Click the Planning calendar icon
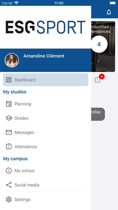Screen dimensions: 118x210 (x=9, y=104)
